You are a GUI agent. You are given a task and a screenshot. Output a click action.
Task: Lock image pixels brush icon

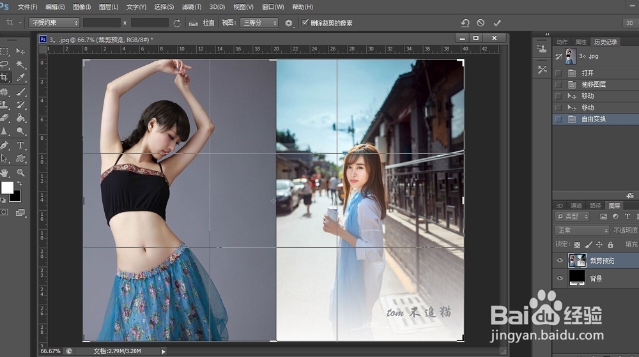point(588,245)
